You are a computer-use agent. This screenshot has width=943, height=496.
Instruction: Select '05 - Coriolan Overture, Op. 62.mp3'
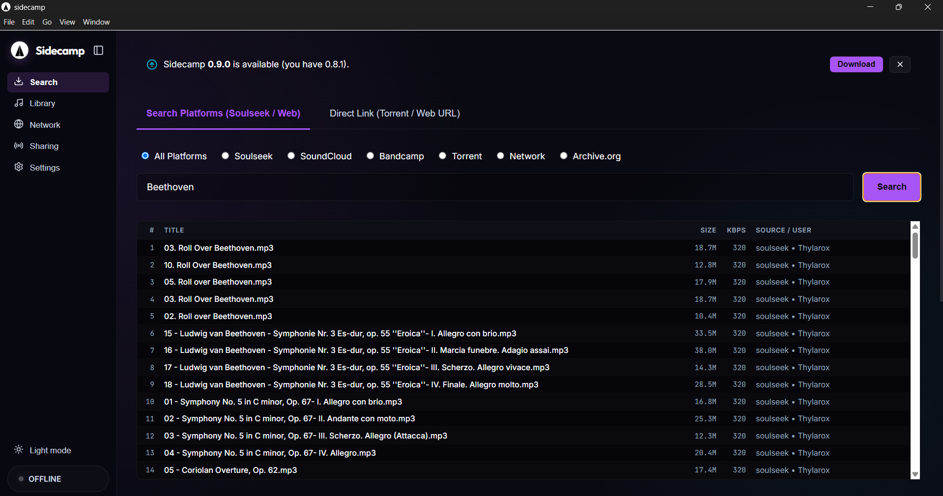(524, 470)
